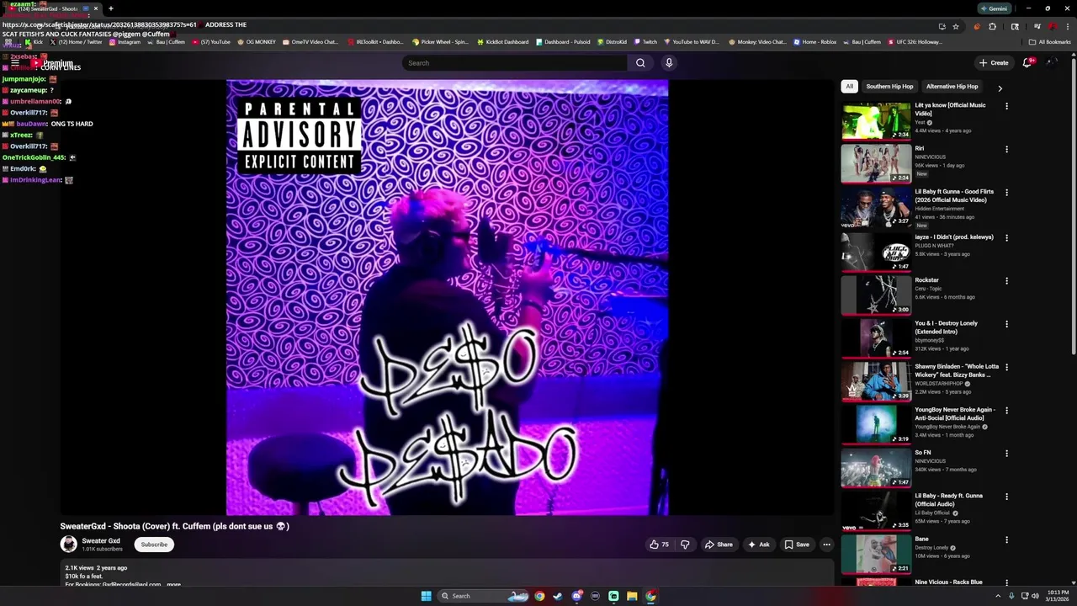Open more actions menu beside Save
Screen dimensions: 1077x606
tap(826, 545)
